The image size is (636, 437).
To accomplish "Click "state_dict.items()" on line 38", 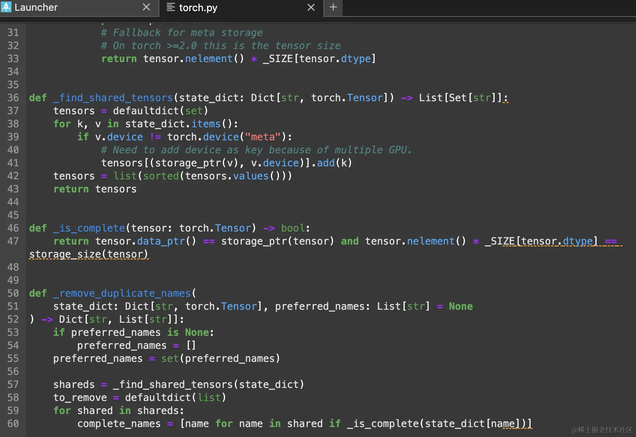I will (x=179, y=124).
